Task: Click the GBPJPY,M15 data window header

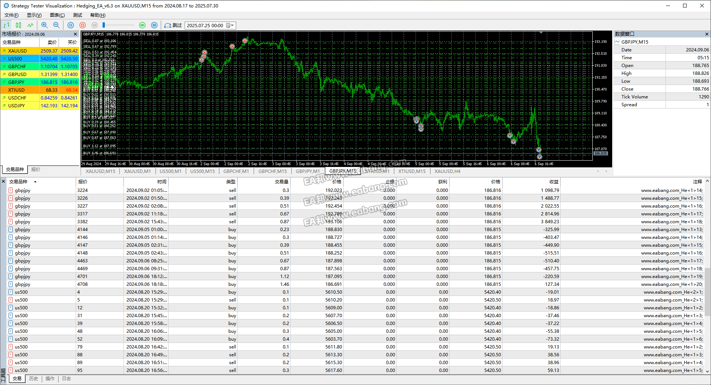Action: 662,42
